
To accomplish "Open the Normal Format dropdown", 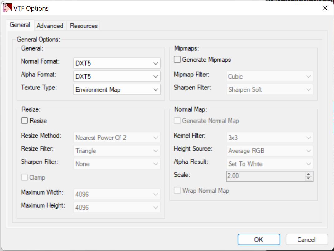I will pos(117,63).
